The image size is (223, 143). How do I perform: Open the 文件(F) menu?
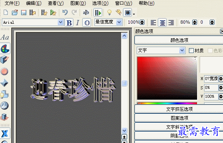pos(12,3)
